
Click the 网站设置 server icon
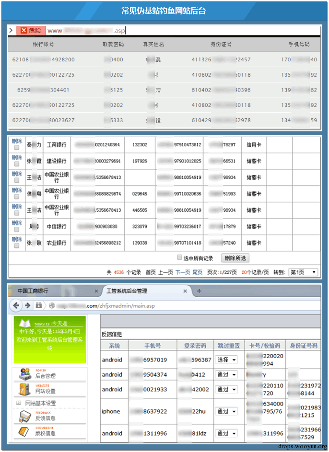point(25,389)
